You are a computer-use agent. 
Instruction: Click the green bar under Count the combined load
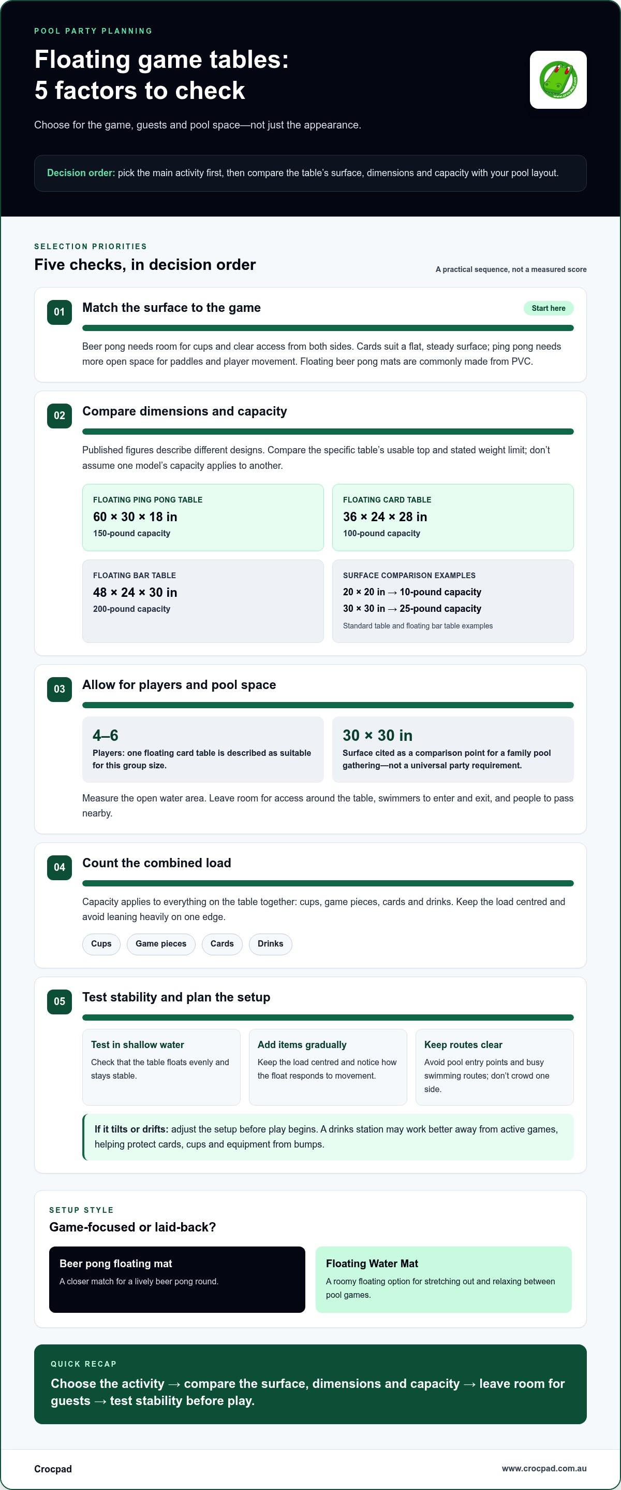pos(328,883)
